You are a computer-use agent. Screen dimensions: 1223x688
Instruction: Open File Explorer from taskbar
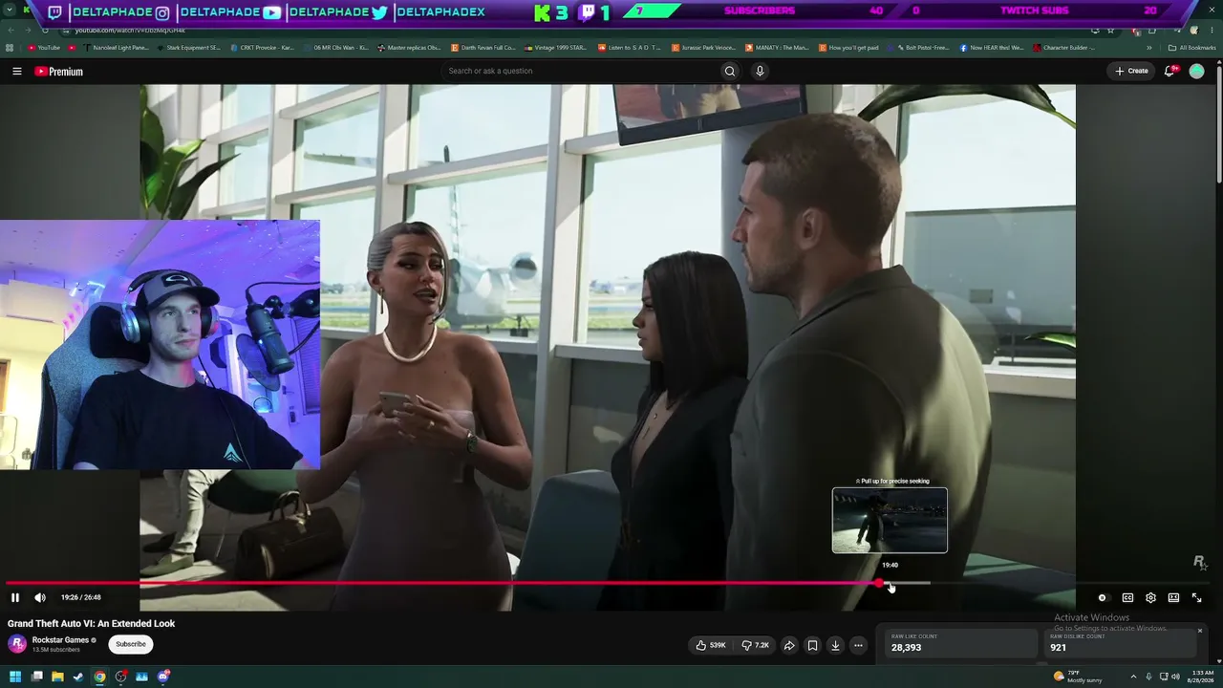[x=57, y=677]
